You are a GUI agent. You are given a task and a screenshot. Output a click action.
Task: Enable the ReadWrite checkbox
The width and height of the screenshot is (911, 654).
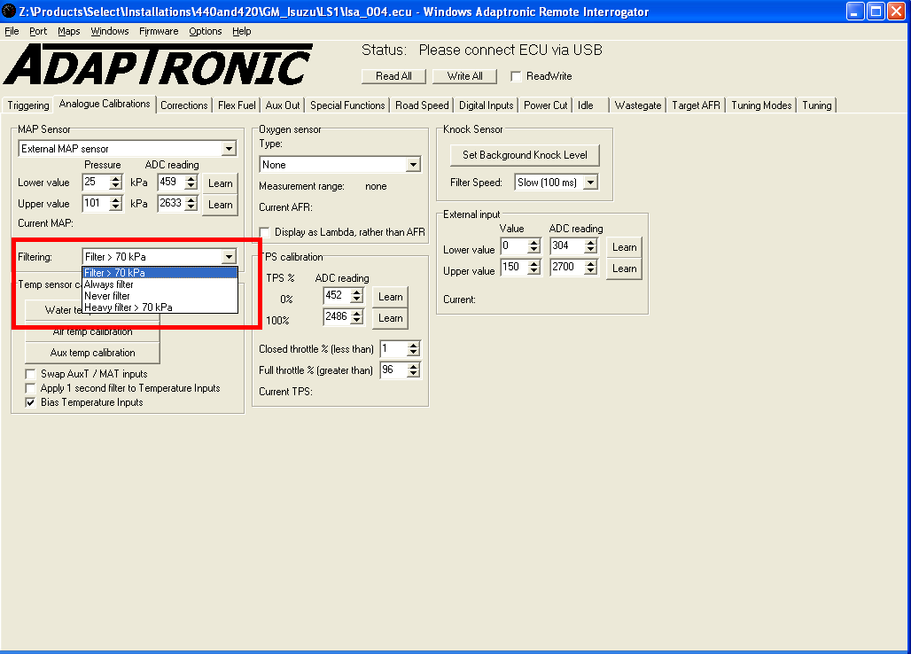click(x=516, y=76)
